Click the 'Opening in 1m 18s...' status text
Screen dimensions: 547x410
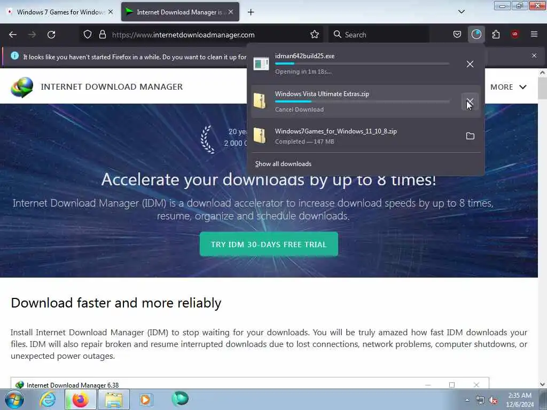(x=303, y=72)
